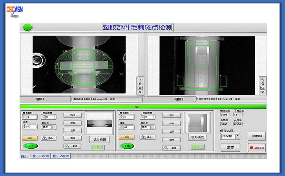Image resolution: width=285 pixels, height=176 pixels.
Task: Select the rectangle ROI tool for camera 1
Action: (140, 87)
